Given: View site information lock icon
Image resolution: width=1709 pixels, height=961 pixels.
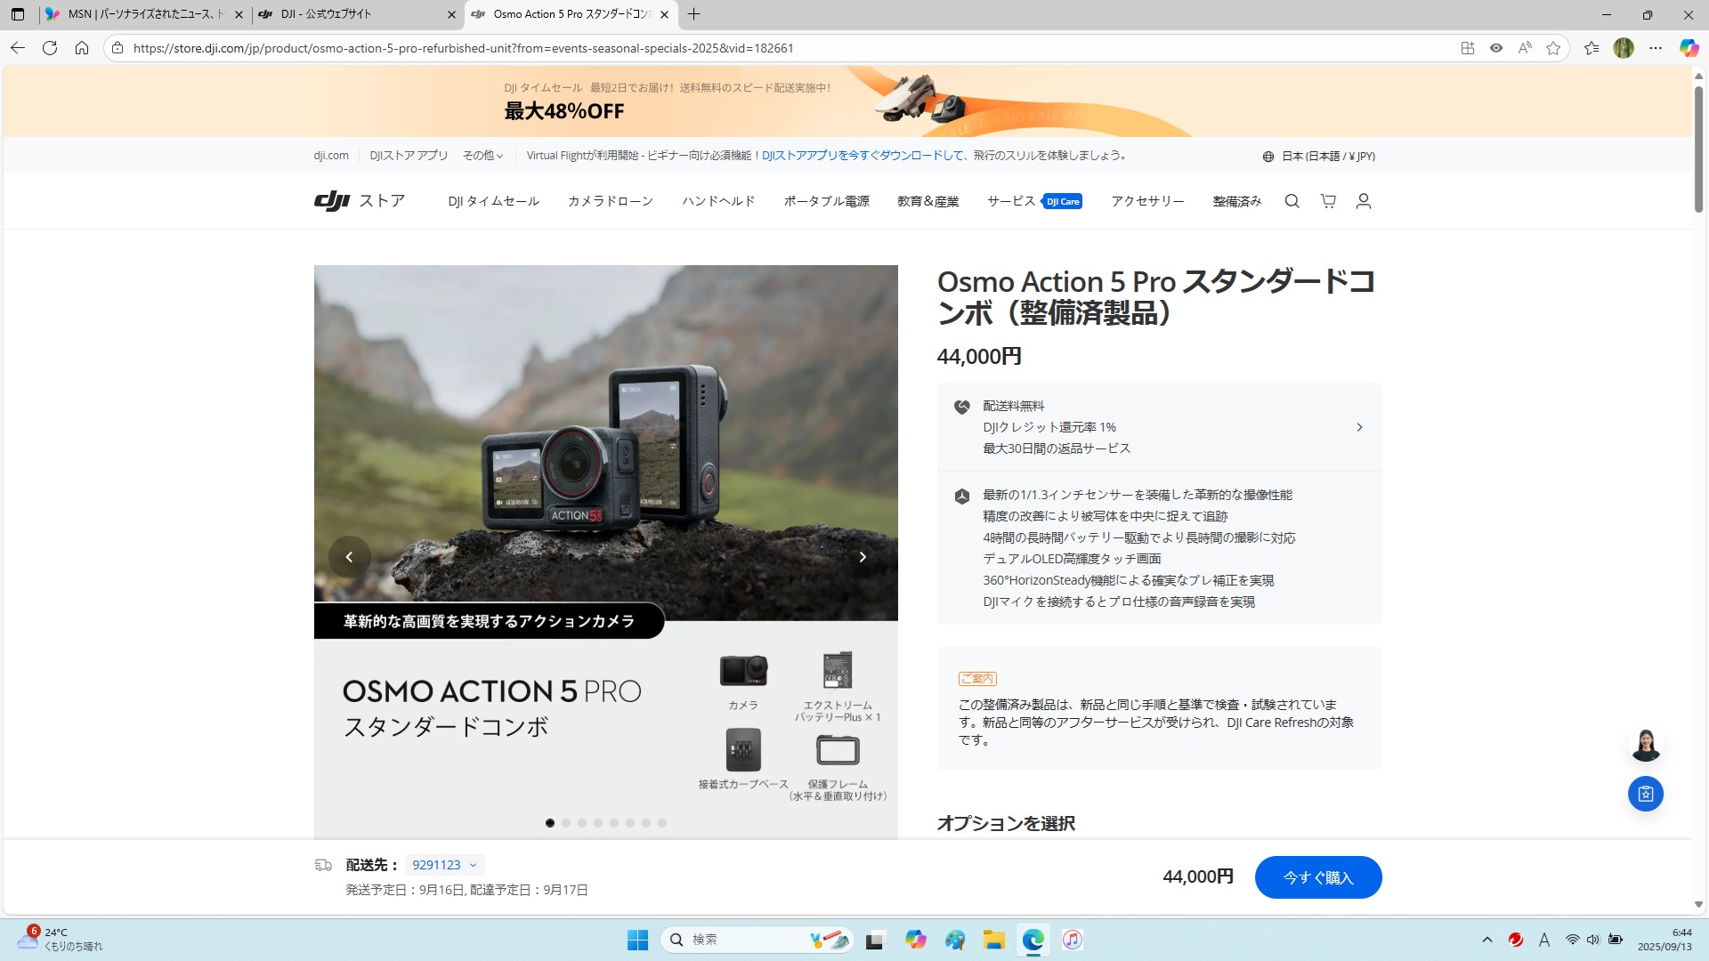Looking at the screenshot, I should (117, 48).
